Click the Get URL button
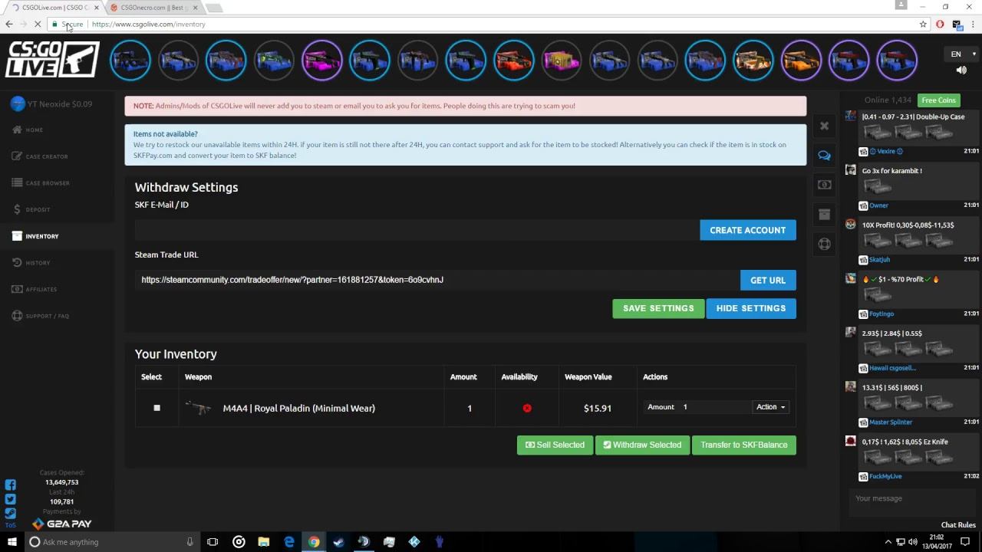The width and height of the screenshot is (982, 552). pyautogui.click(x=768, y=280)
